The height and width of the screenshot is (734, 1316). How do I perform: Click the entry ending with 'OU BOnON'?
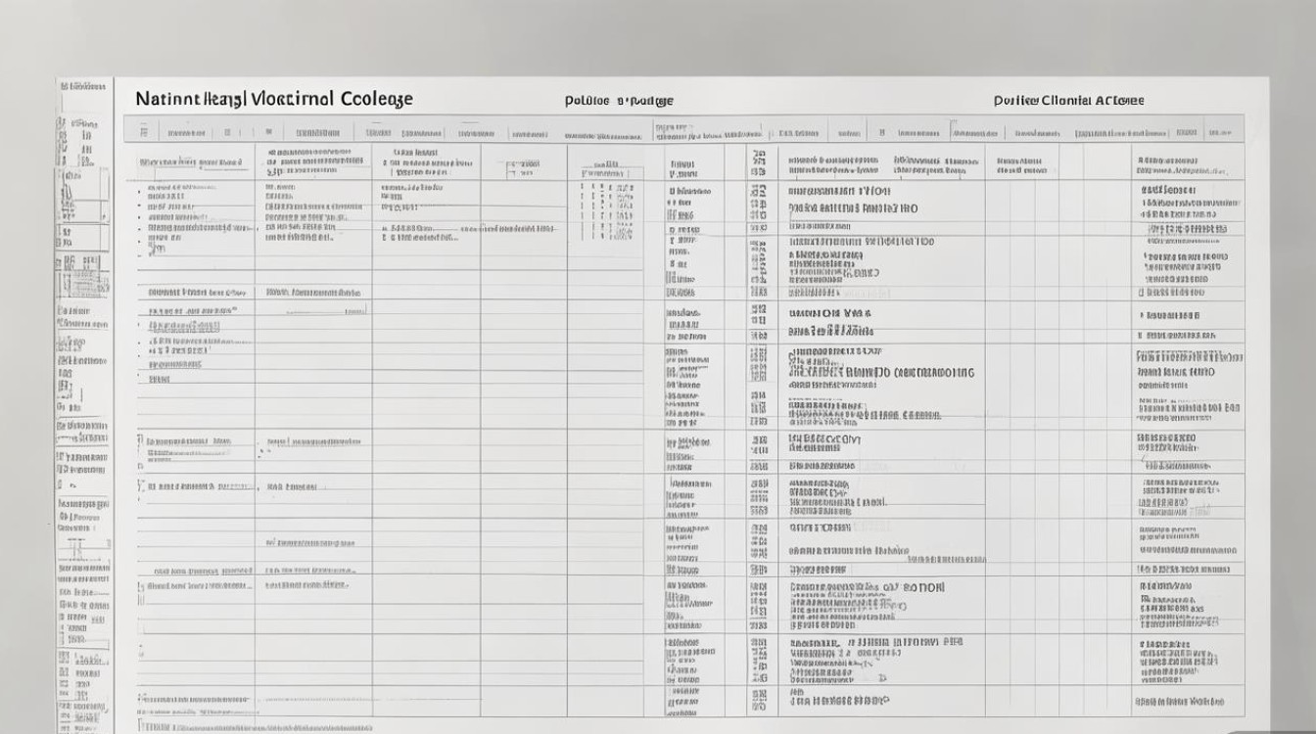pos(867,588)
